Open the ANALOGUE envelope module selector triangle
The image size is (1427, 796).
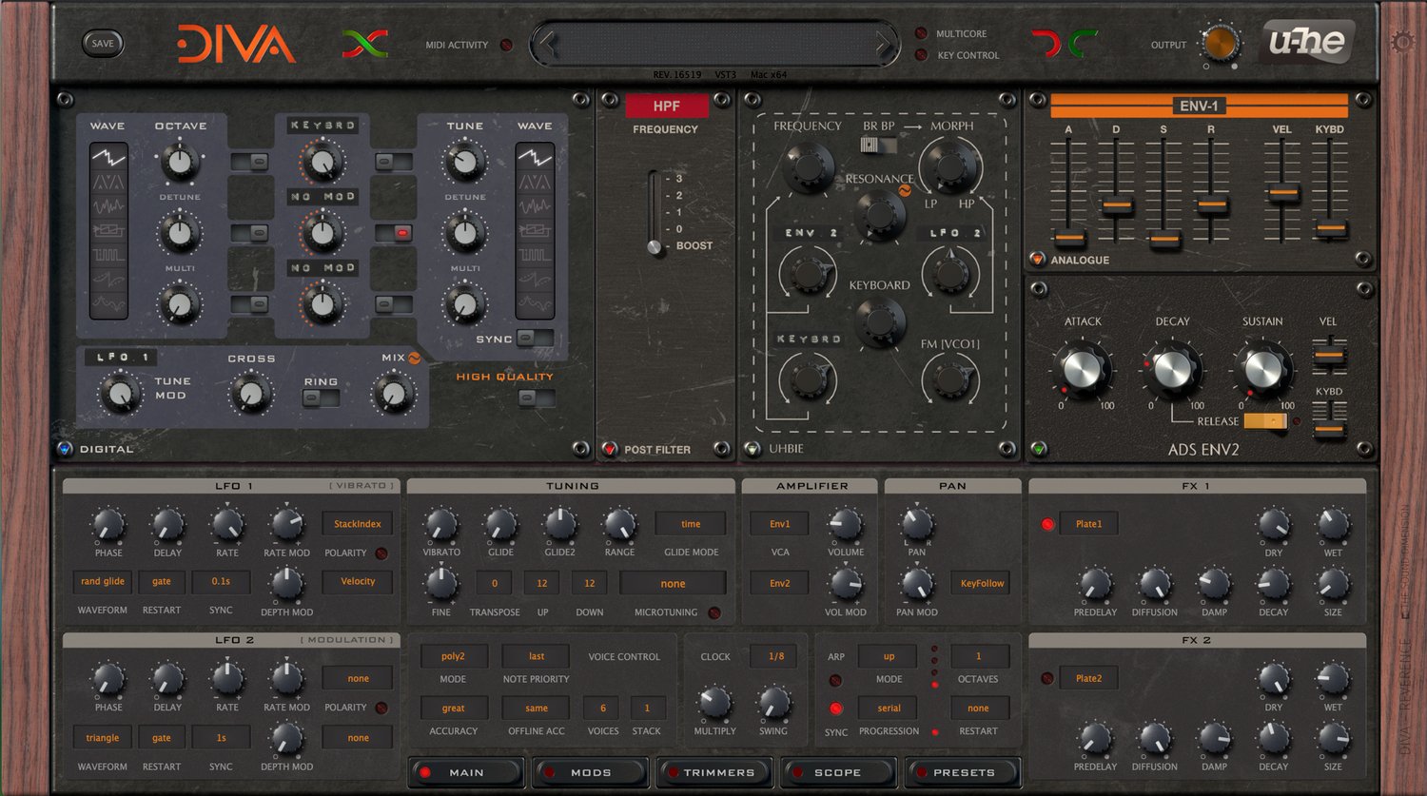click(x=1037, y=260)
